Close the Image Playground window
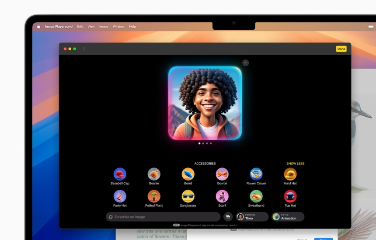Viewport: 376px width, 240px height. pyautogui.click(x=65, y=49)
